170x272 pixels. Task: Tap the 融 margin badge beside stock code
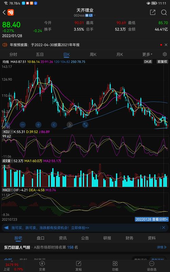87,15
